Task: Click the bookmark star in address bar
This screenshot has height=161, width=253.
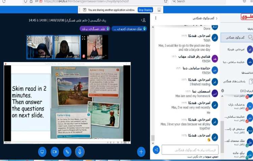Action: (x=166, y=1)
